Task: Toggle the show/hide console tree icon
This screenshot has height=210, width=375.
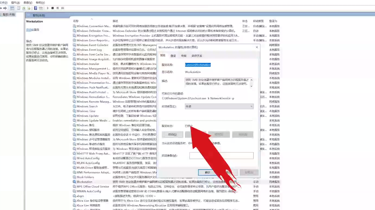Action: 12,8
